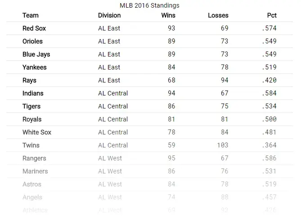Click the Royals team name
301x216 pixels.
pyautogui.click(x=32, y=119)
